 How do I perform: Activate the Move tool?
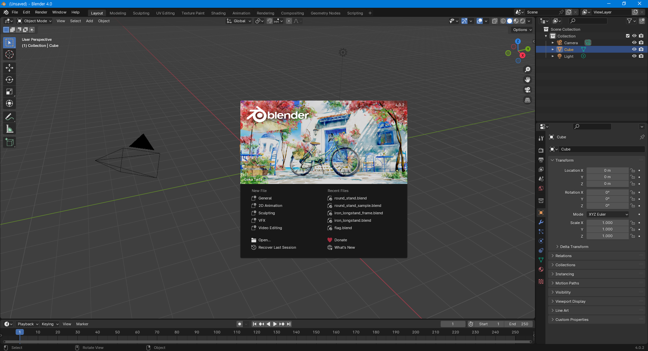pyautogui.click(x=9, y=68)
